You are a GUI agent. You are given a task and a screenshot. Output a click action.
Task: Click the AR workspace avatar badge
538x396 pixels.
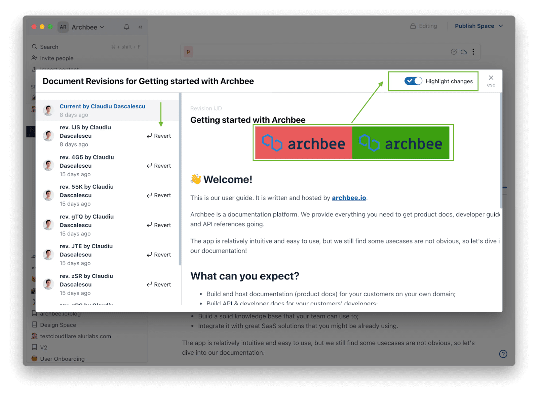(x=63, y=27)
